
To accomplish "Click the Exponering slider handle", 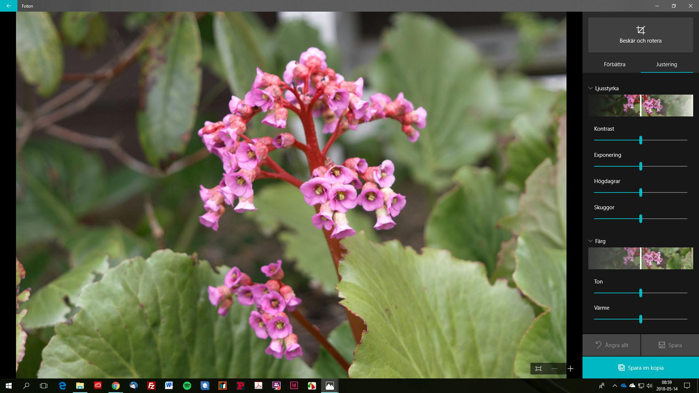I will coord(640,166).
